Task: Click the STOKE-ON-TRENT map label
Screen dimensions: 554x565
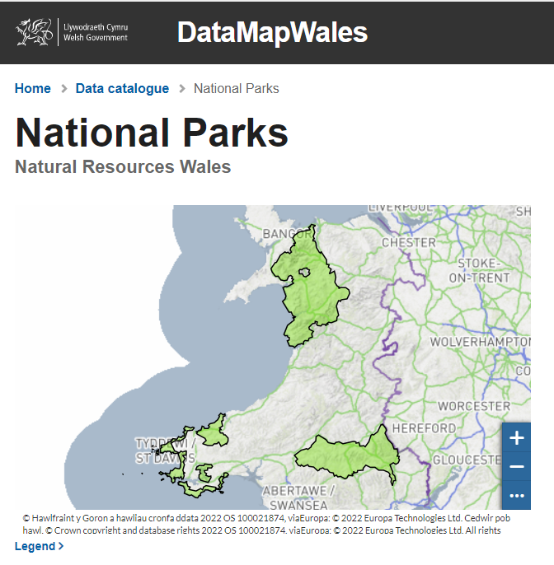Action: click(479, 271)
